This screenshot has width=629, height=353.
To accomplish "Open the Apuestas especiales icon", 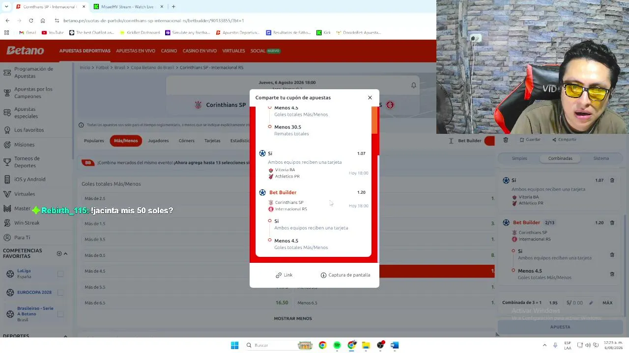I will coord(7,113).
